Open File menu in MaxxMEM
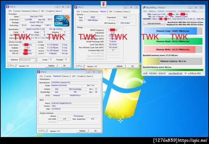Viewport: 209px width, 144px height. coord(145,11)
